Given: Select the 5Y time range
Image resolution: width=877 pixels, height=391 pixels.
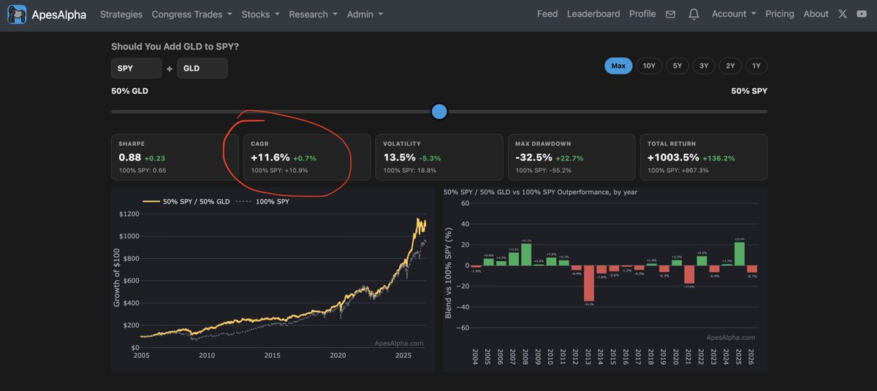Looking at the screenshot, I should tap(677, 66).
